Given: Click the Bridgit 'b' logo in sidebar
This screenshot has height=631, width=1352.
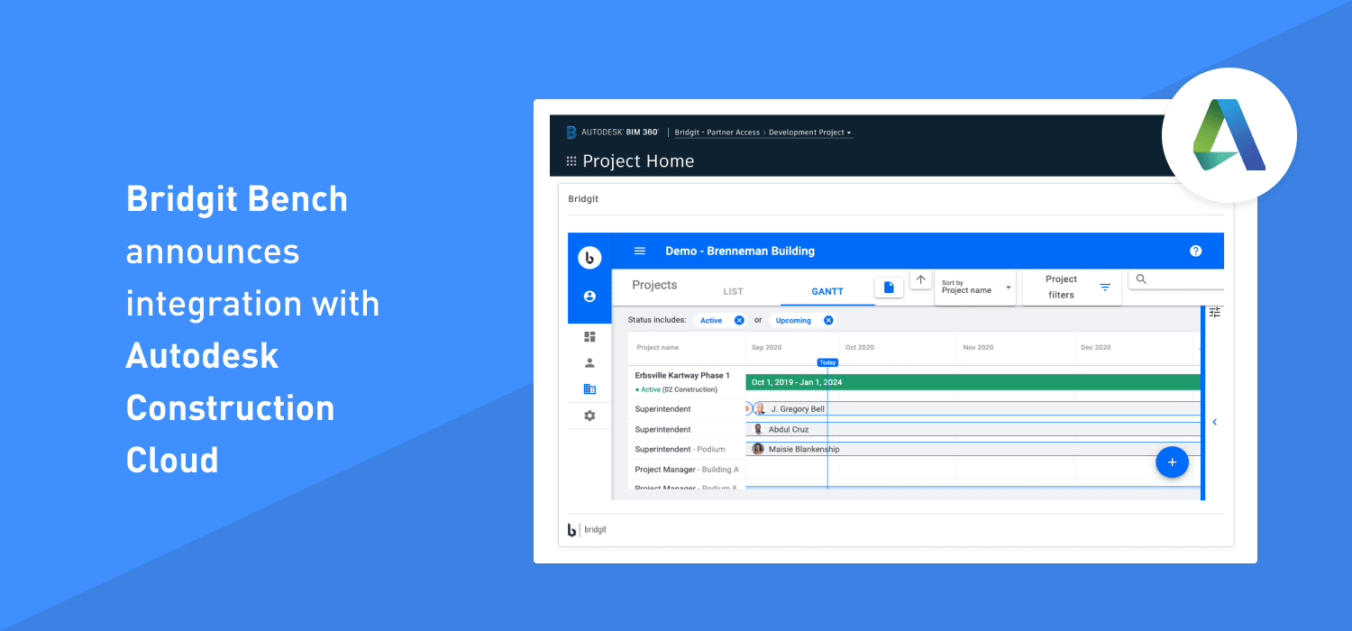Looking at the screenshot, I should point(589,259).
